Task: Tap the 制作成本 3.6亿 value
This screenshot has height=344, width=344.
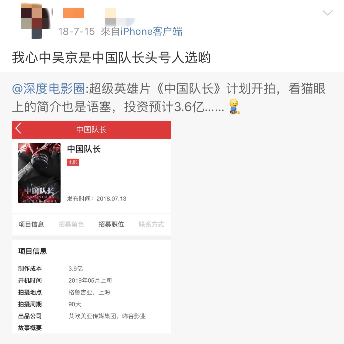Action: (x=76, y=269)
